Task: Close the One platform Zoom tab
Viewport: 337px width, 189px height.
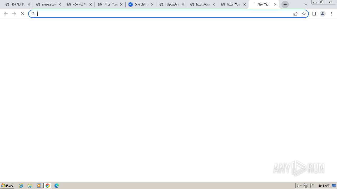Action: [x=152, y=4]
